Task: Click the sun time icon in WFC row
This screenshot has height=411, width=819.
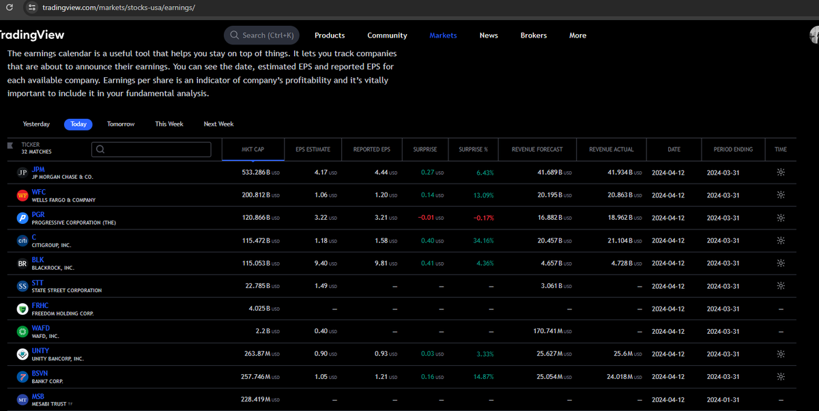Action: [x=781, y=195]
